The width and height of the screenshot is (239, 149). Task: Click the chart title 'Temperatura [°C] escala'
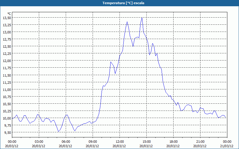(x=123, y=3)
